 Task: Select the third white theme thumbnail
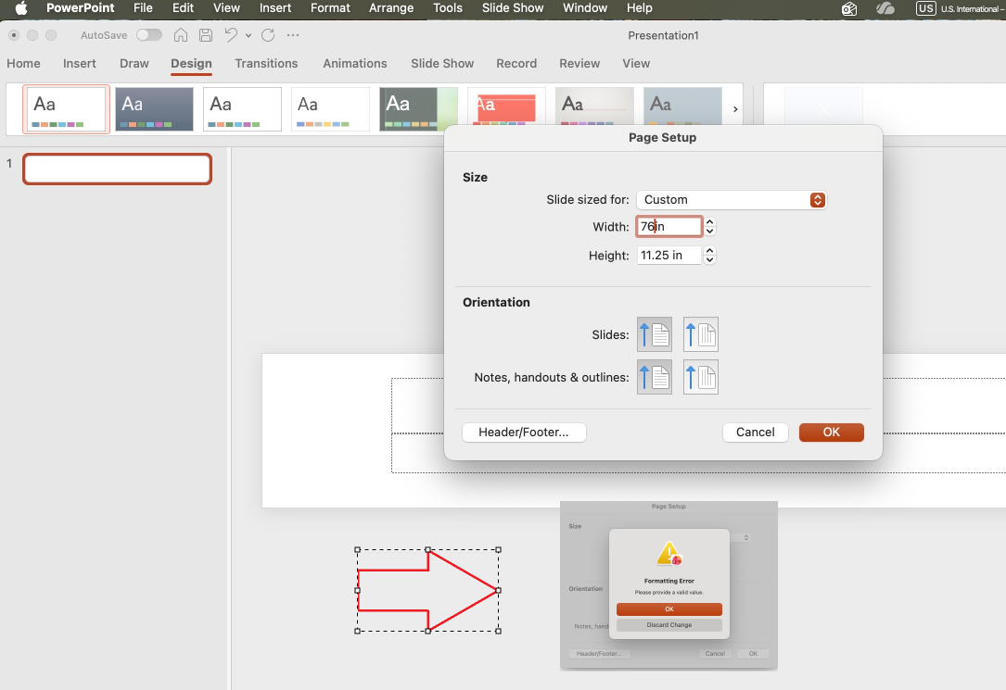tap(242, 109)
